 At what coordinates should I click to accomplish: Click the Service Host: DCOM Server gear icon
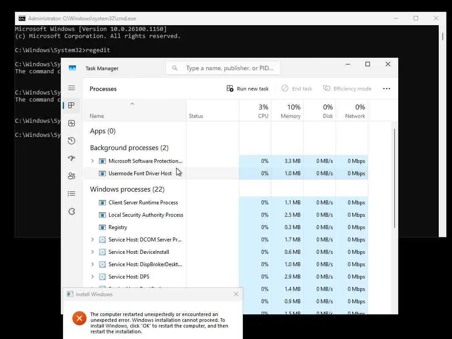tap(102, 240)
